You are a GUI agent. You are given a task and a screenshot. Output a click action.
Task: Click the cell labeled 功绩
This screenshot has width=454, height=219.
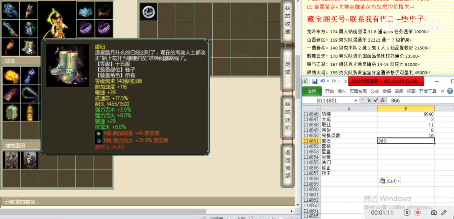(349, 114)
